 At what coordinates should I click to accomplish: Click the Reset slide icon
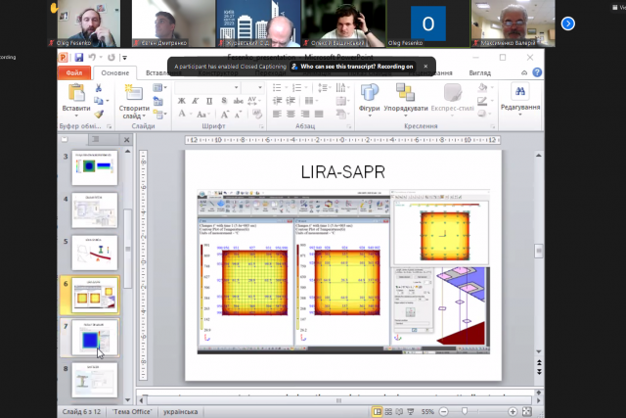[x=158, y=101]
